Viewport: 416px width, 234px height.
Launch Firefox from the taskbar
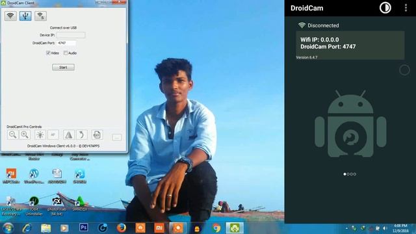point(122,228)
